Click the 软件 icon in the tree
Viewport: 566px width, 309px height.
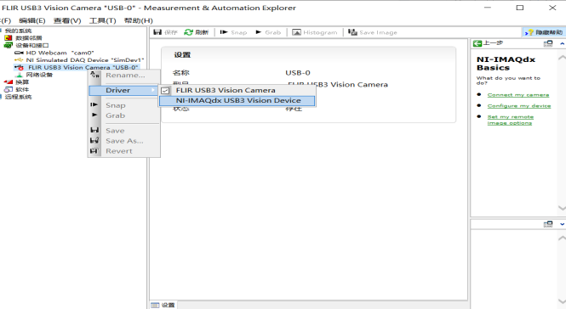(x=9, y=90)
